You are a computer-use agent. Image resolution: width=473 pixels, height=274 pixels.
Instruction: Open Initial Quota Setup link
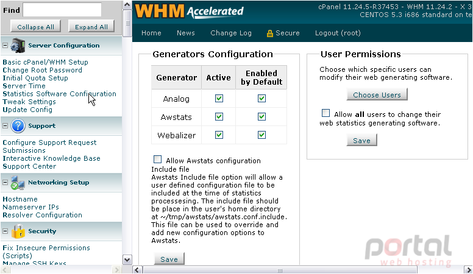pyautogui.click(x=35, y=78)
